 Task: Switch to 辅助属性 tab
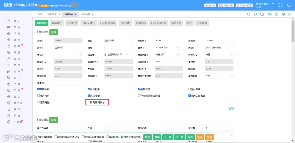[x=57, y=23]
